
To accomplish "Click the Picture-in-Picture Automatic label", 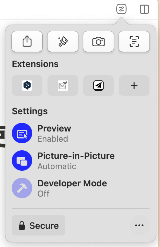I will tap(76, 161).
